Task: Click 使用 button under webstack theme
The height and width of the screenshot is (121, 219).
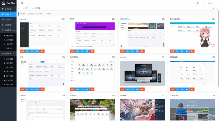Action: click(x=22, y=51)
